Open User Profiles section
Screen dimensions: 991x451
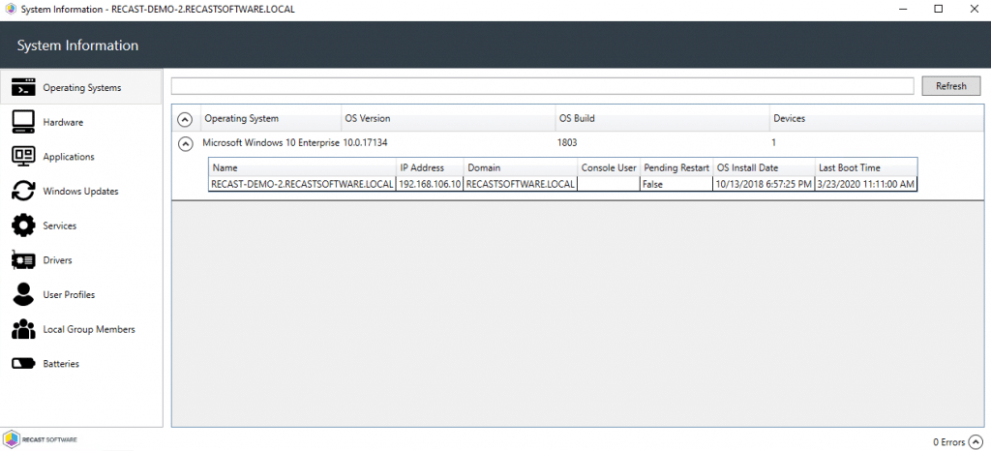(81, 294)
